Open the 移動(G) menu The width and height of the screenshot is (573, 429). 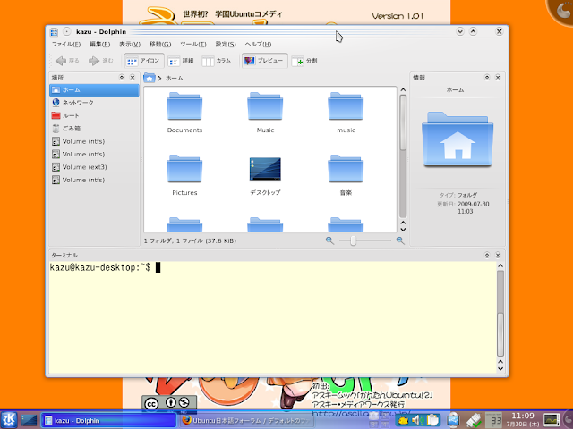tap(160, 44)
